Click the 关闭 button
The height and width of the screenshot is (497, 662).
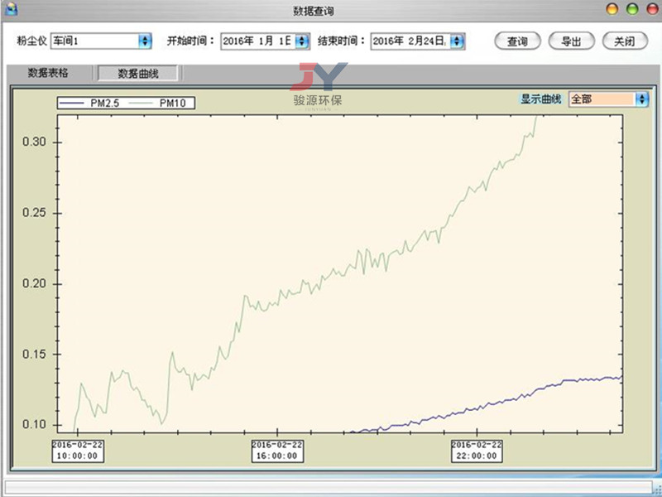tap(625, 41)
